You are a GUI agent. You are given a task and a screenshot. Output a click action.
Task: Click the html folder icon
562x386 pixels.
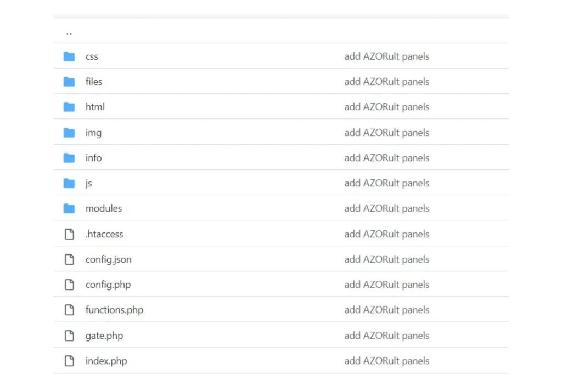coord(69,107)
